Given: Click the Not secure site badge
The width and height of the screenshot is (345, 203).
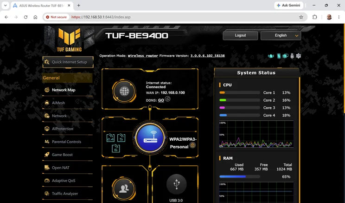Looking at the screenshot, I should pos(56,17).
